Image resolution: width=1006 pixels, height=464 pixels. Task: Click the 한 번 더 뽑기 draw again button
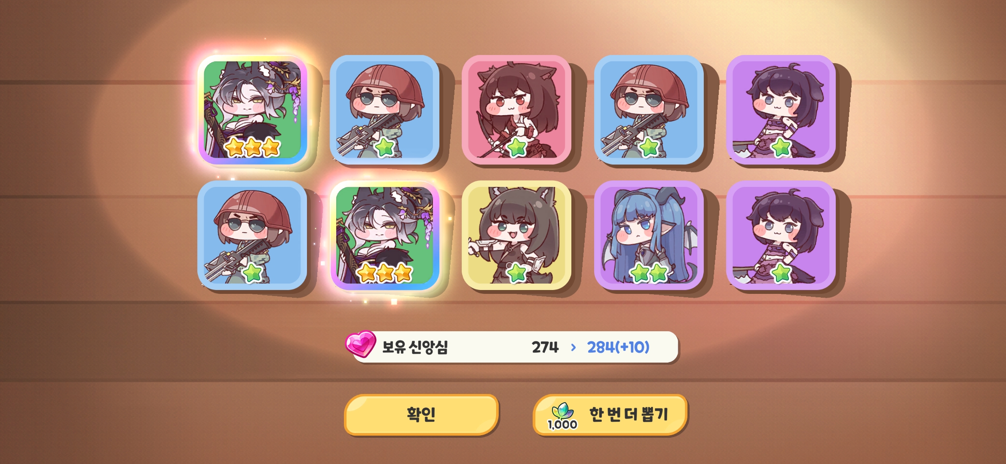tap(610, 415)
